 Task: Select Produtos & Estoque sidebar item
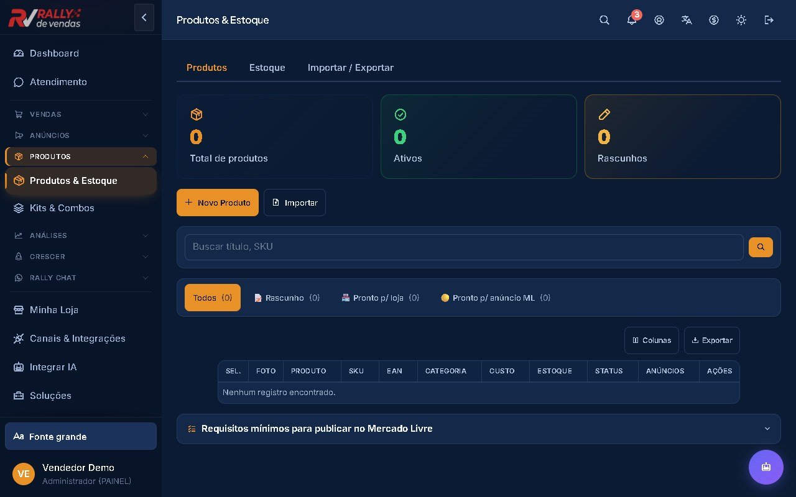pos(81,181)
